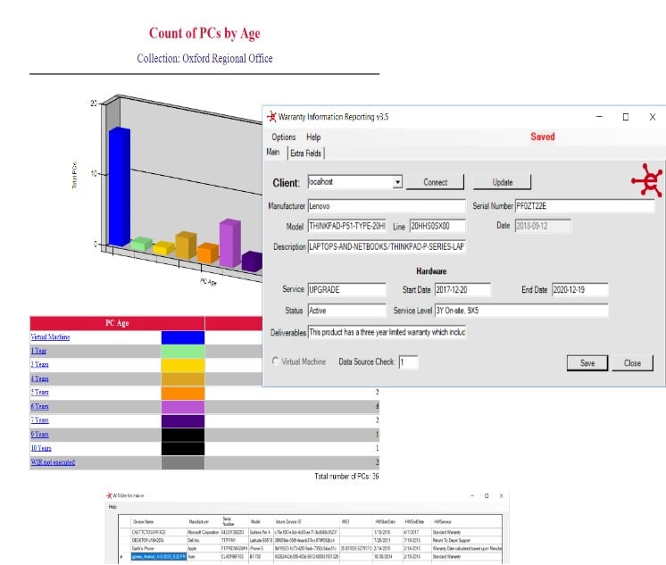The height and width of the screenshot is (565, 666).
Task: Open the 3 Years link
Action: [x=39, y=364]
